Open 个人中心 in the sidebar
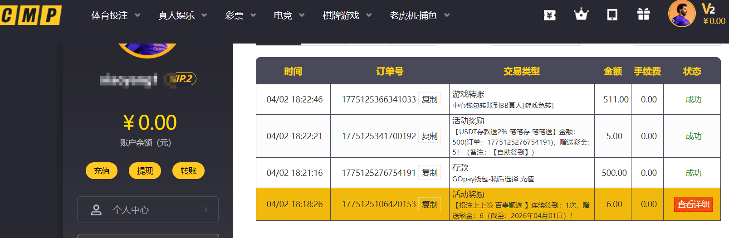Image resolution: width=729 pixels, height=238 pixels. [148, 209]
